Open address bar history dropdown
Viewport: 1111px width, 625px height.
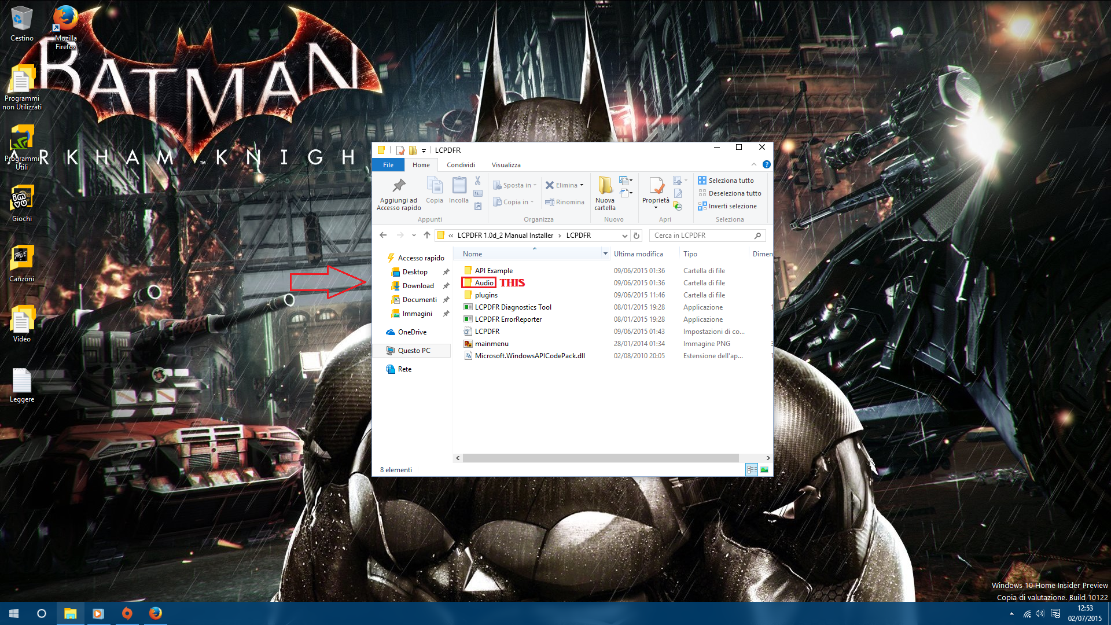(x=624, y=236)
